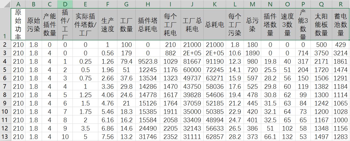The image size is (350, 141).
Task: Click the cell showing 132
Action: coord(287,137)
